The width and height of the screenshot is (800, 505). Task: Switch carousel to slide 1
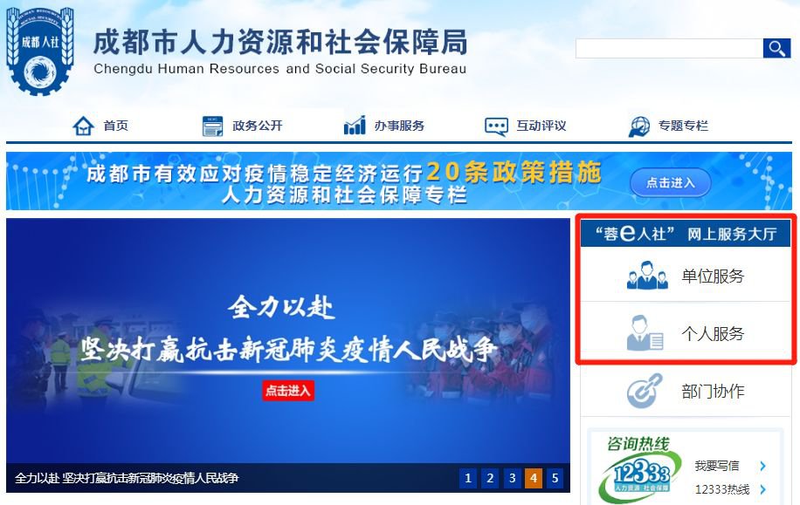point(468,478)
